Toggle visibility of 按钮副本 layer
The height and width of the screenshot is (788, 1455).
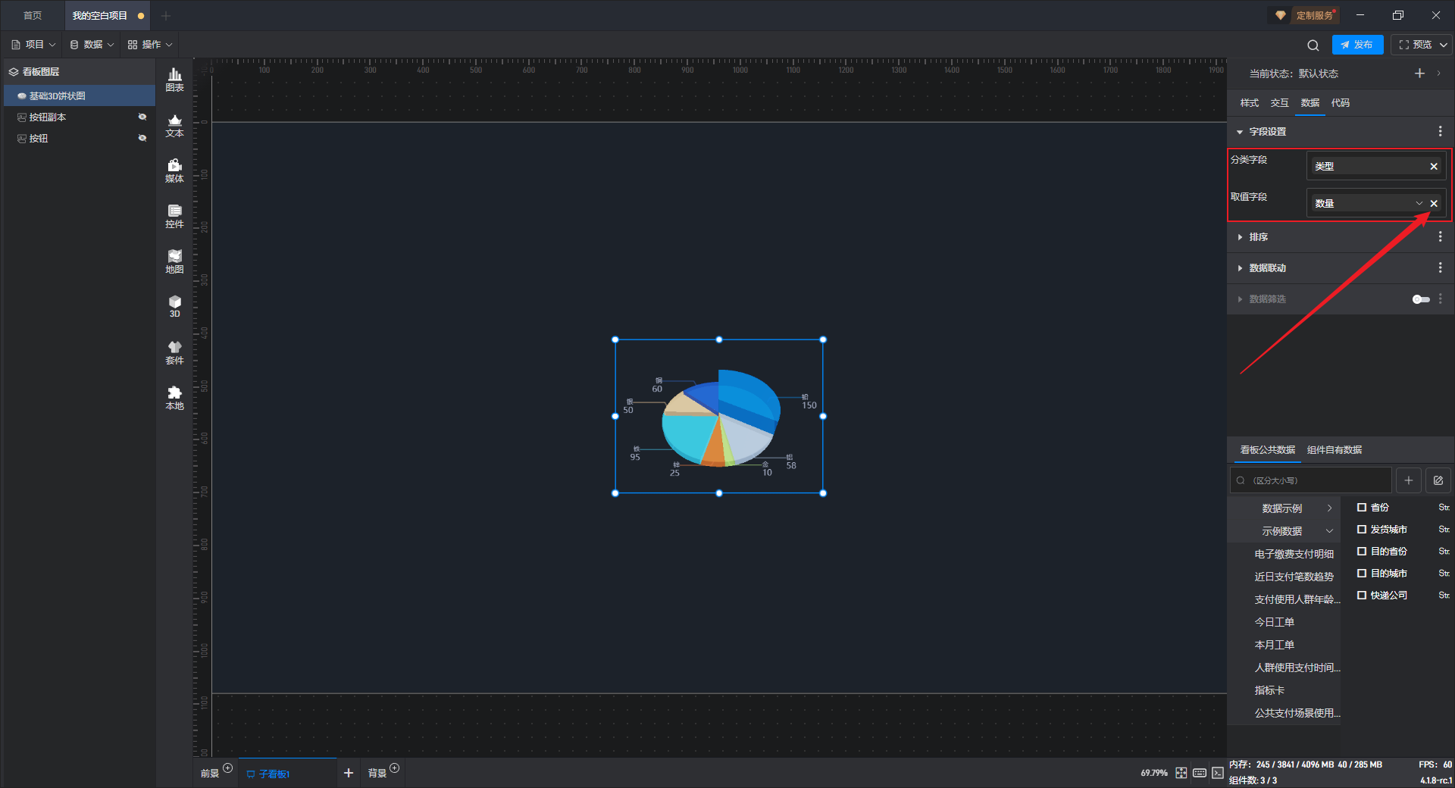(x=142, y=117)
